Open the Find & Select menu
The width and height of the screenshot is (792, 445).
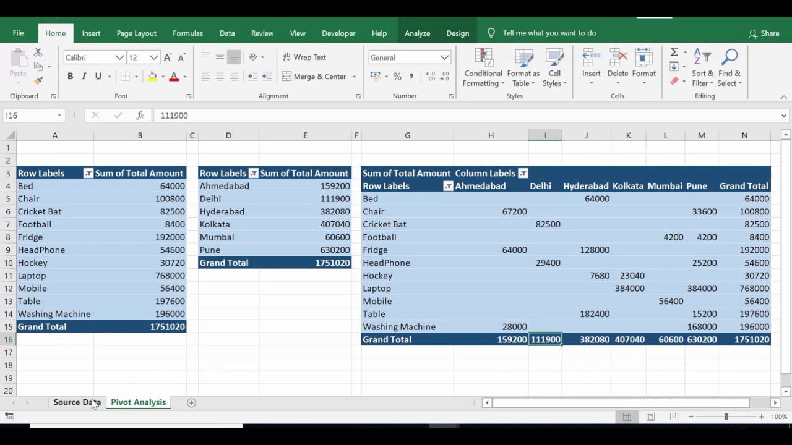coord(730,68)
